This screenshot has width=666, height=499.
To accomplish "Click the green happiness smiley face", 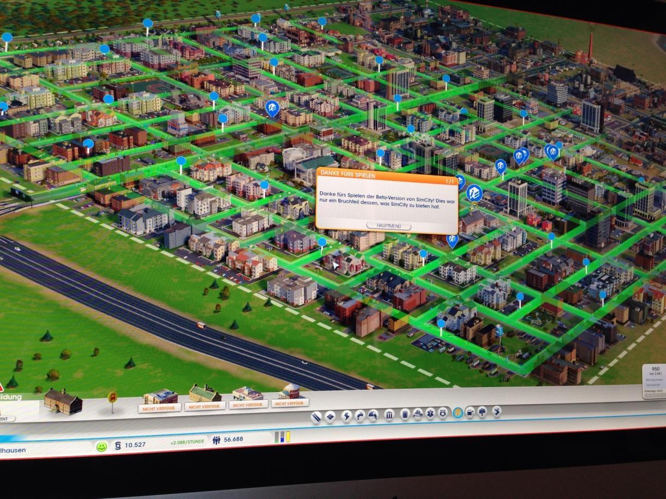I will (x=101, y=446).
